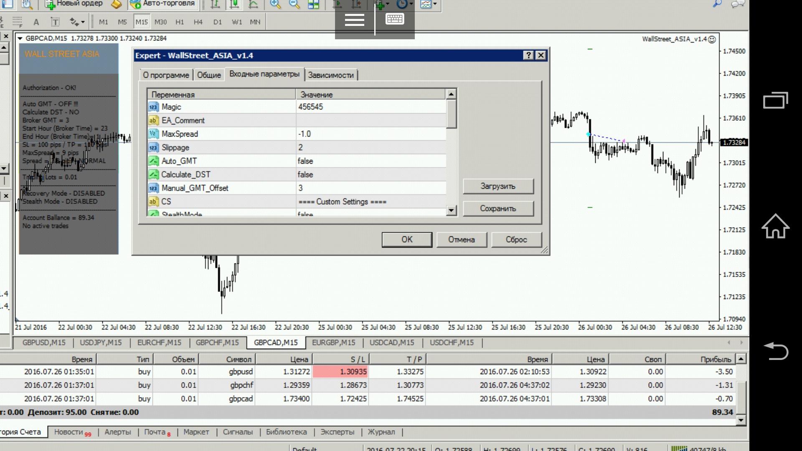Click the chat bubbles icon in toolbar
The width and height of the screenshot is (802, 451).
point(738,4)
